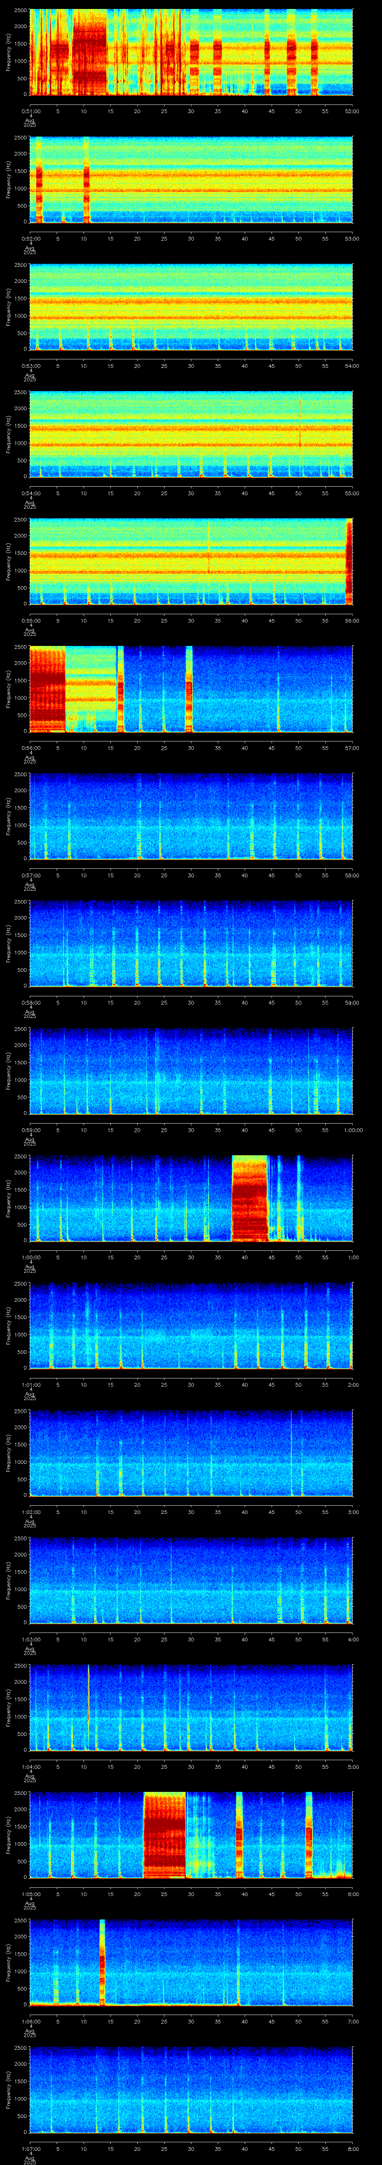The height and width of the screenshot is (2165, 382).
Task: Click the '1:06:00' time label
Action: point(30,2022)
